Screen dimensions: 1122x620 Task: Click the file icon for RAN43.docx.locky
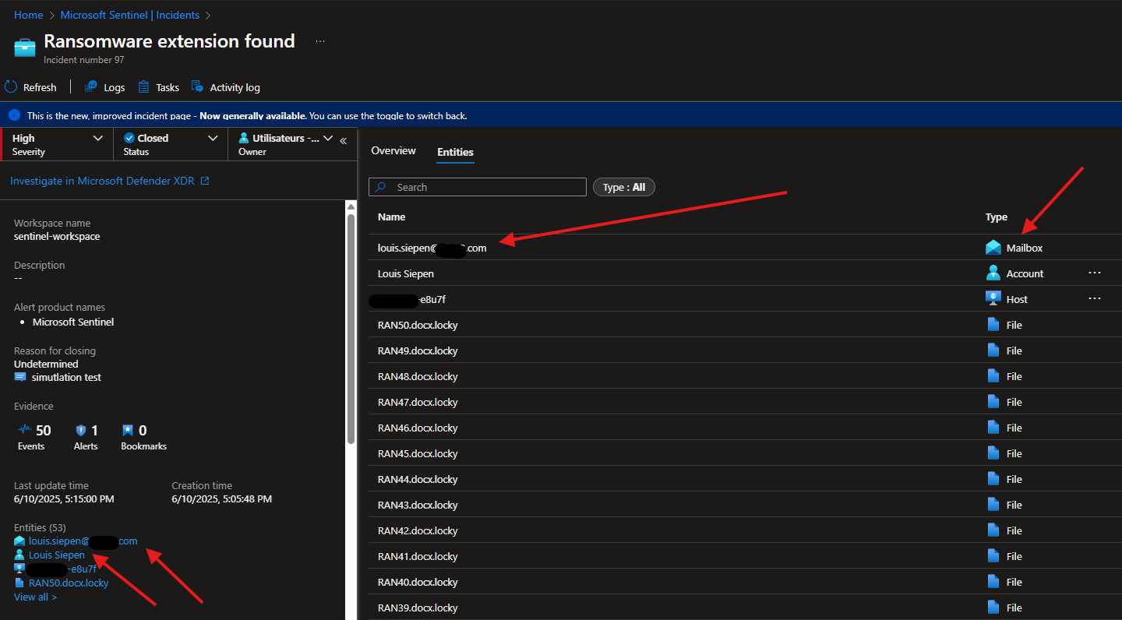point(993,505)
